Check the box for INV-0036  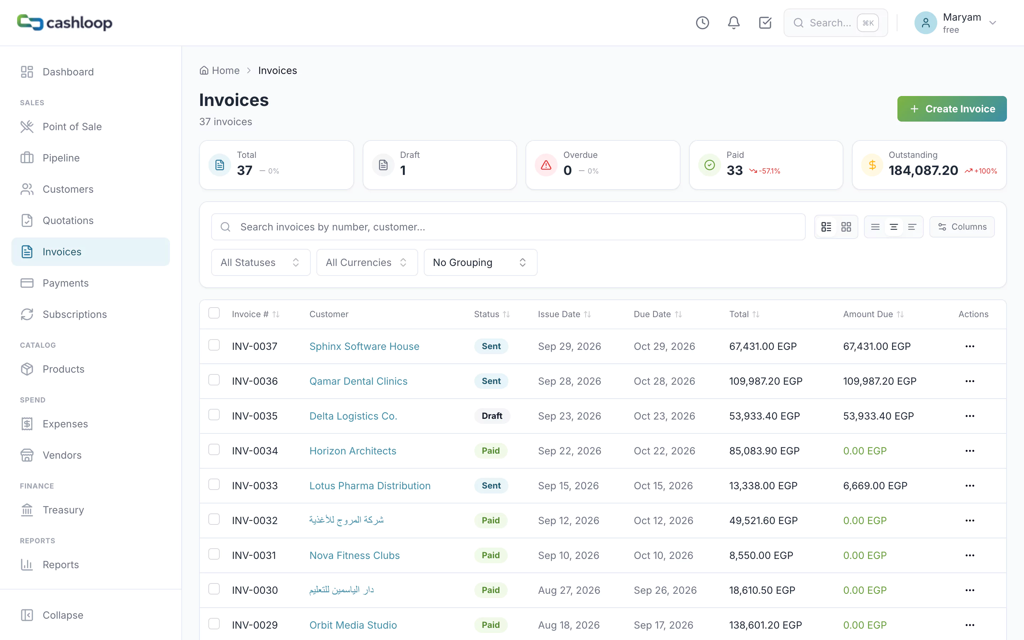[214, 380]
